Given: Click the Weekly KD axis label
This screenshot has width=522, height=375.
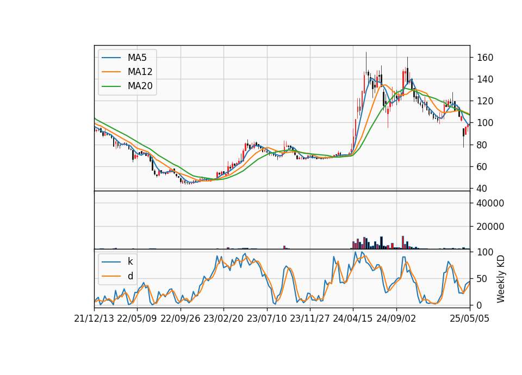Looking at the screenshot, I should coord(500,279).
